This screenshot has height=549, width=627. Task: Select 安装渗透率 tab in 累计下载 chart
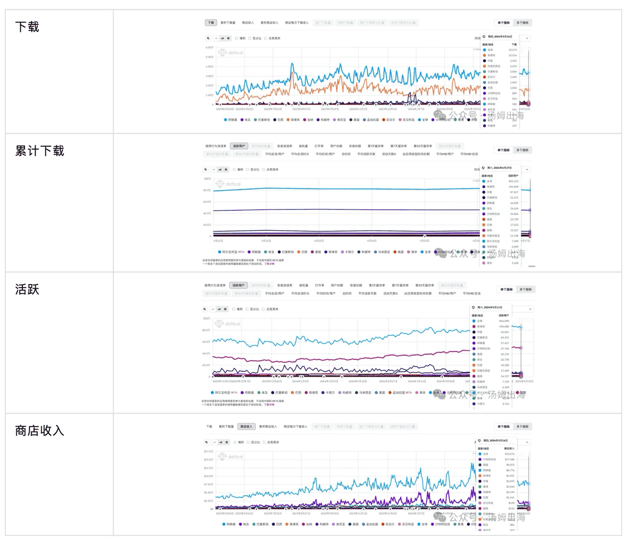[284, 146]
